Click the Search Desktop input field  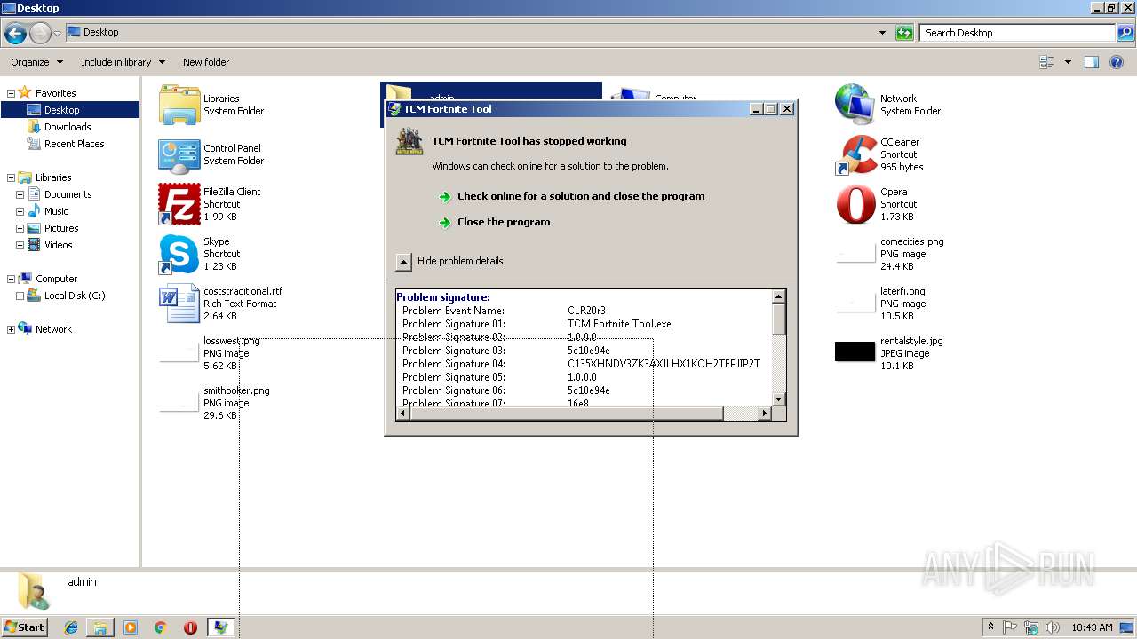point(1017,33)
